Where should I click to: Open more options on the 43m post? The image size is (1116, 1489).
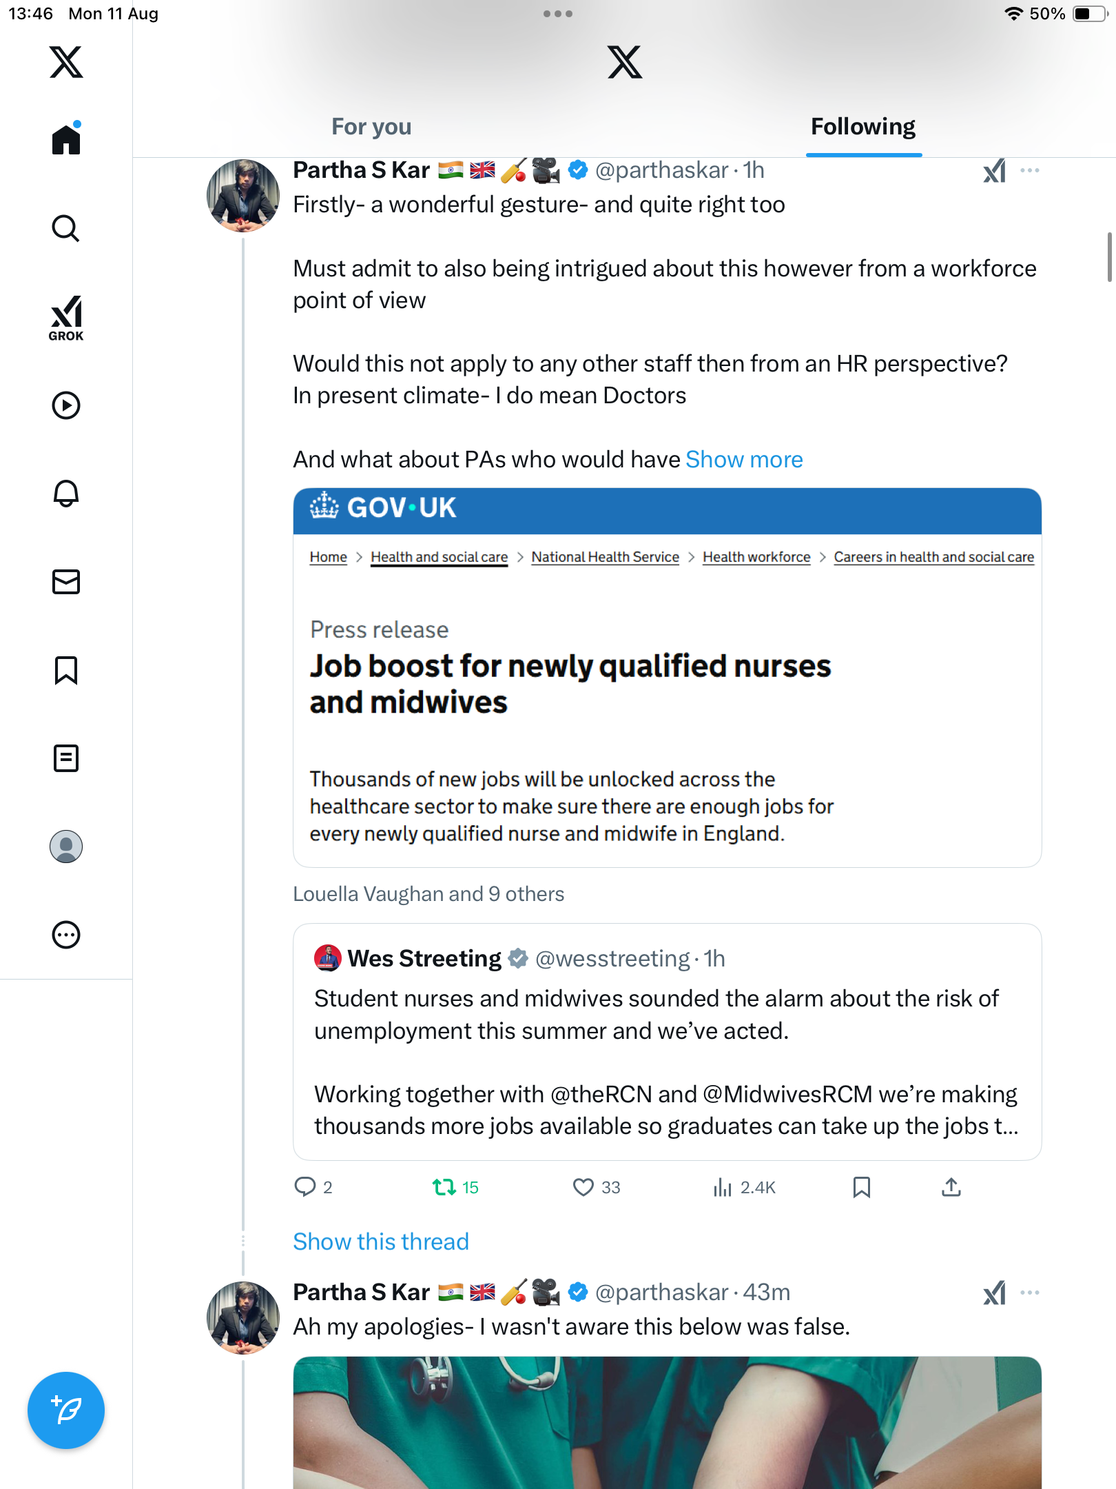[x=1030, y=1293]
